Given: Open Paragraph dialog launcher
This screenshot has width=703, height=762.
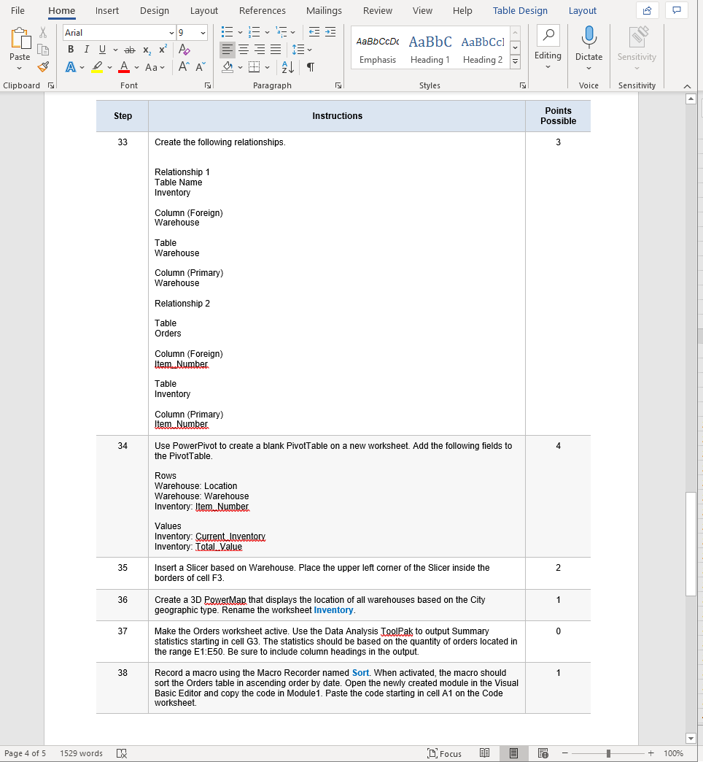Looking at the screenshot, I should [338, 85].
